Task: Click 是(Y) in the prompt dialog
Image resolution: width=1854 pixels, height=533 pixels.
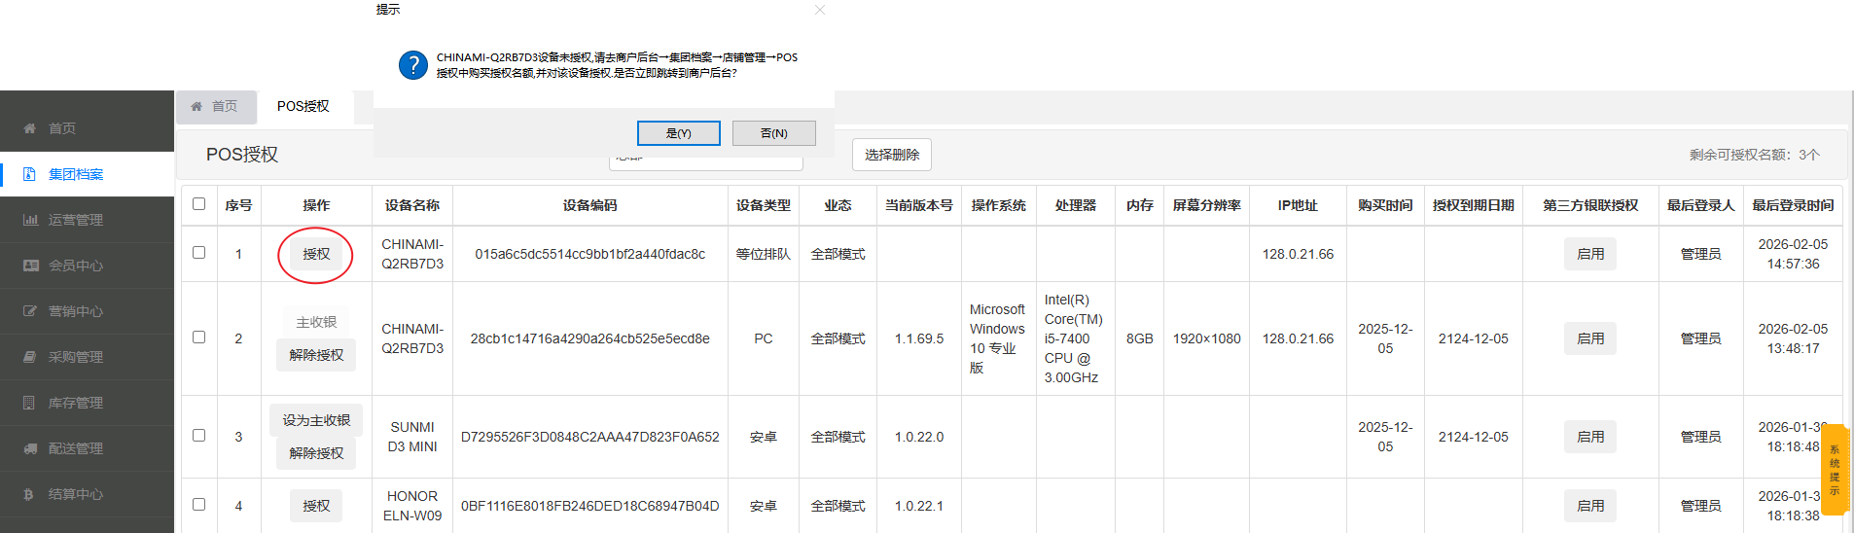Action: tap(678, 133)
